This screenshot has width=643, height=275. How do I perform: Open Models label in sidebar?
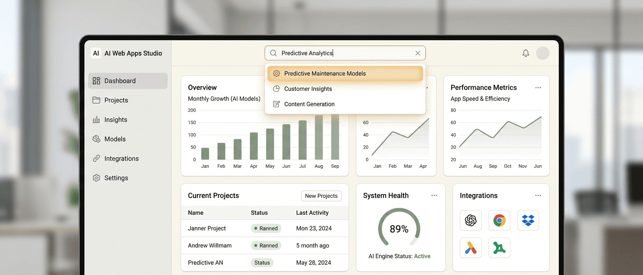click(115, 139)
